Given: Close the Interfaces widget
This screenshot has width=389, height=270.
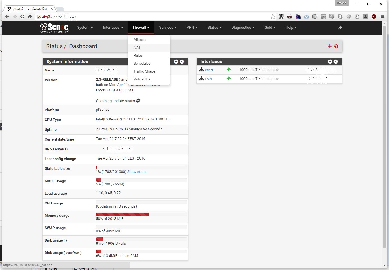Looking at the screenshot, I should tap(336, 62).
